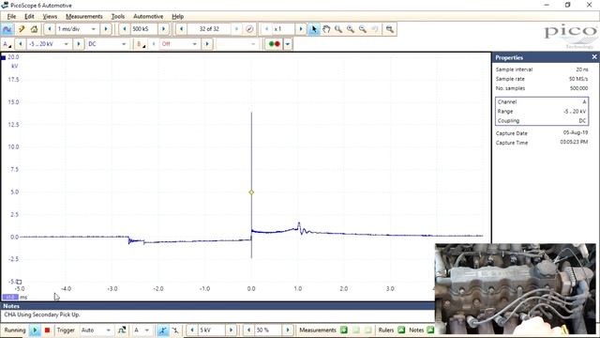Decrease the timebase from 1 ms/div
600x338 pixels.
point(50,29)
